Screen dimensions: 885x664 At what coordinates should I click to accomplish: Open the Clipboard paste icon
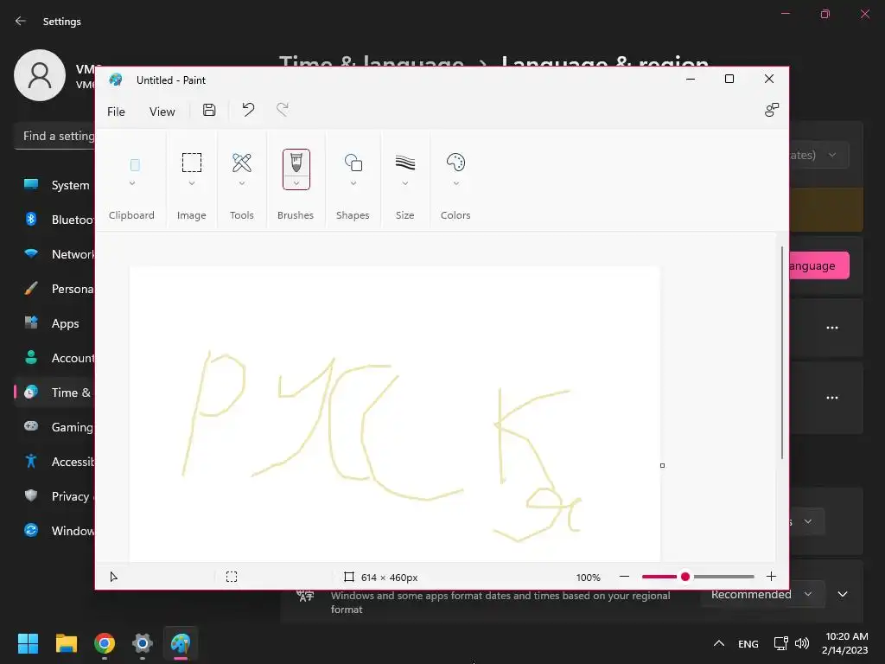(x=135, y=165)
